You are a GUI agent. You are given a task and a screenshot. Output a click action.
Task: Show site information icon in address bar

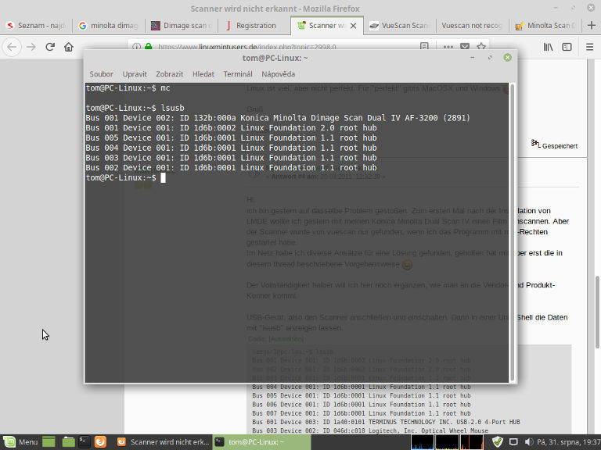pyautogui.click(x=136, y=47)
